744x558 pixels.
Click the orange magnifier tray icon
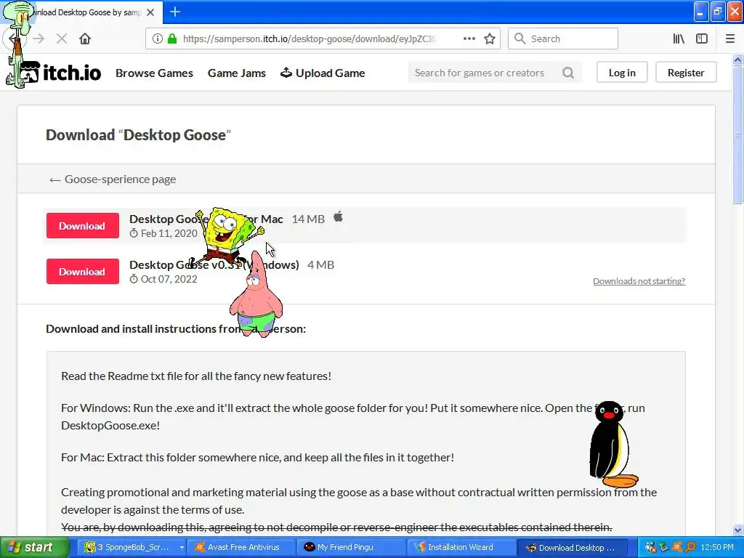pos(690,547)
